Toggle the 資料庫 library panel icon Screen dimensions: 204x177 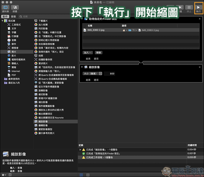pos(5,7)
